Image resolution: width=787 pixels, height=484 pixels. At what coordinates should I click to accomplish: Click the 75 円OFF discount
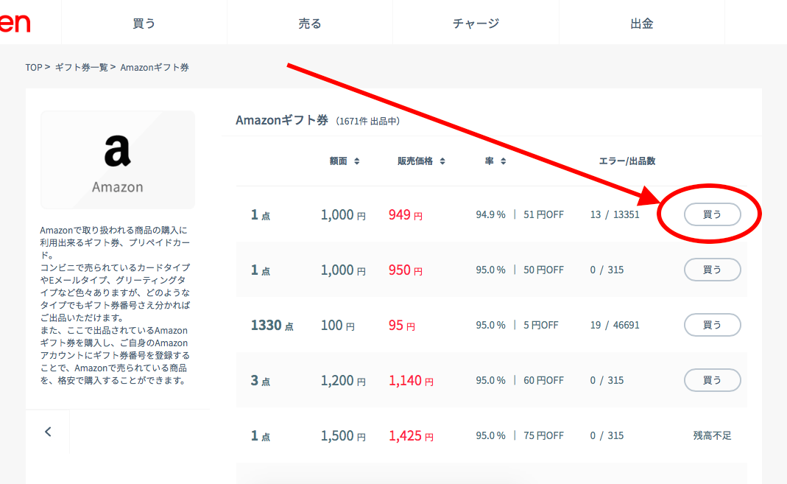(x=543, y=435)
